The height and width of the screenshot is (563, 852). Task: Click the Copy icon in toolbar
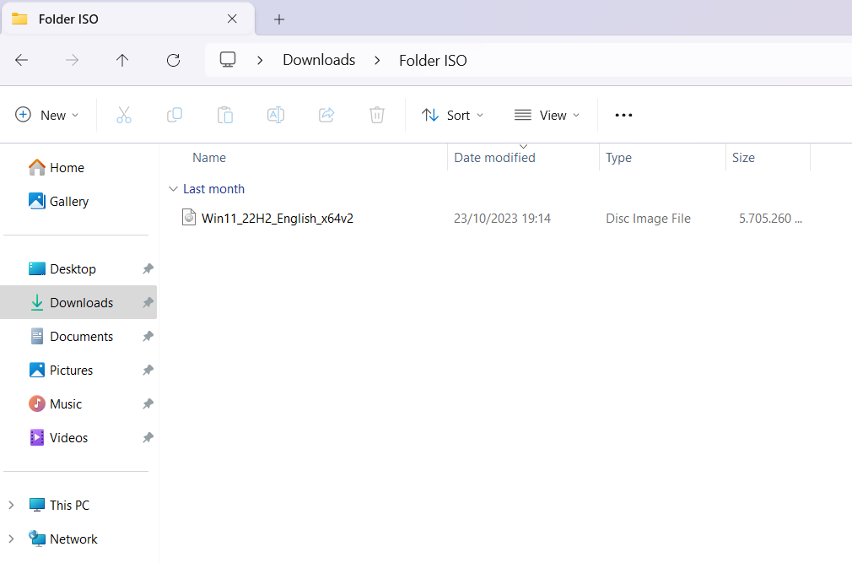[175, 115]
